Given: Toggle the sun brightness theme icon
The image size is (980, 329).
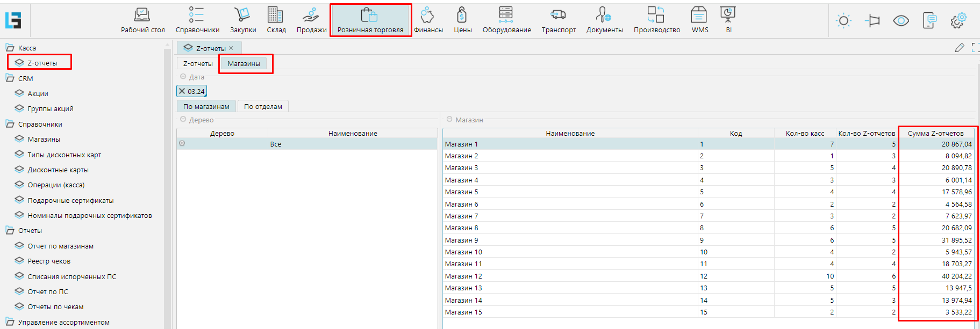Looking at the screenshot, I should (x=843, y=21).
